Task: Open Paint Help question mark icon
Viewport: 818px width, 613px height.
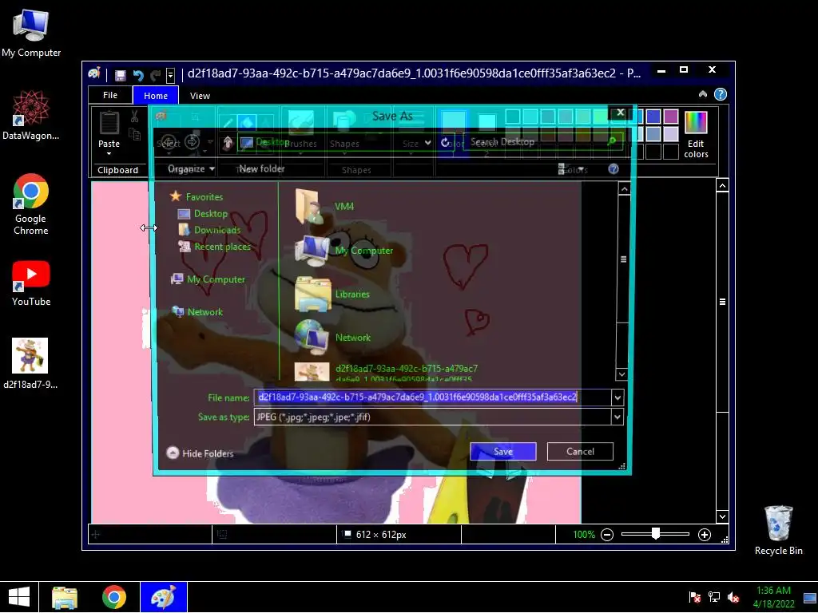Action: point(721,94)
